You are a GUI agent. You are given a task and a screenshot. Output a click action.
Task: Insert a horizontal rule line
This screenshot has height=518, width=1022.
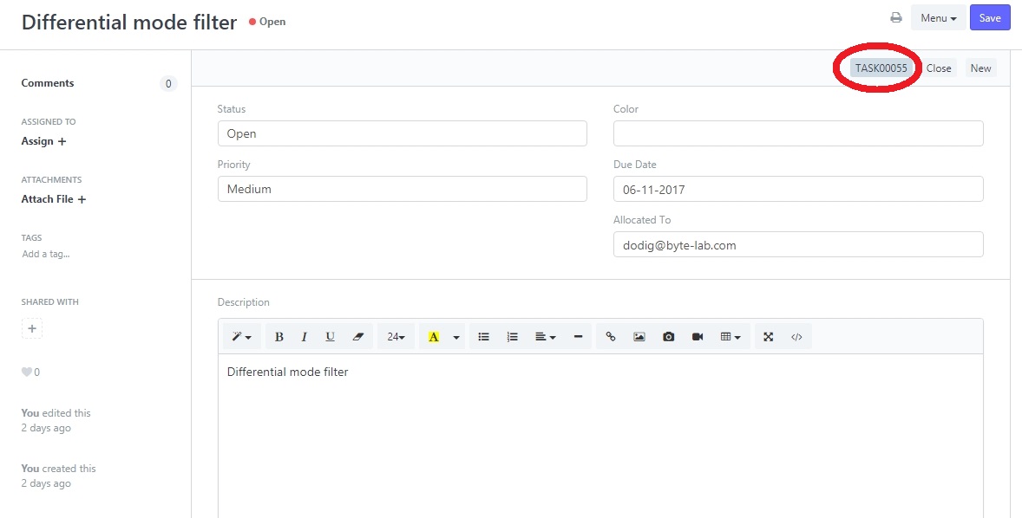tap(578, 337)
